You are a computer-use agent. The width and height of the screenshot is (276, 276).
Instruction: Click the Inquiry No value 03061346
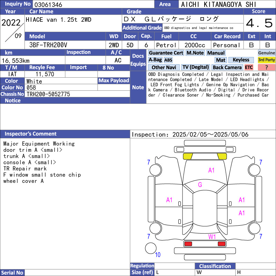[x=48, y=4]
